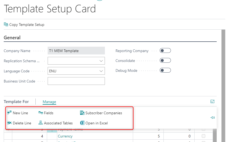
Task: Click the Template For section heading
Action: click(16, 101)
